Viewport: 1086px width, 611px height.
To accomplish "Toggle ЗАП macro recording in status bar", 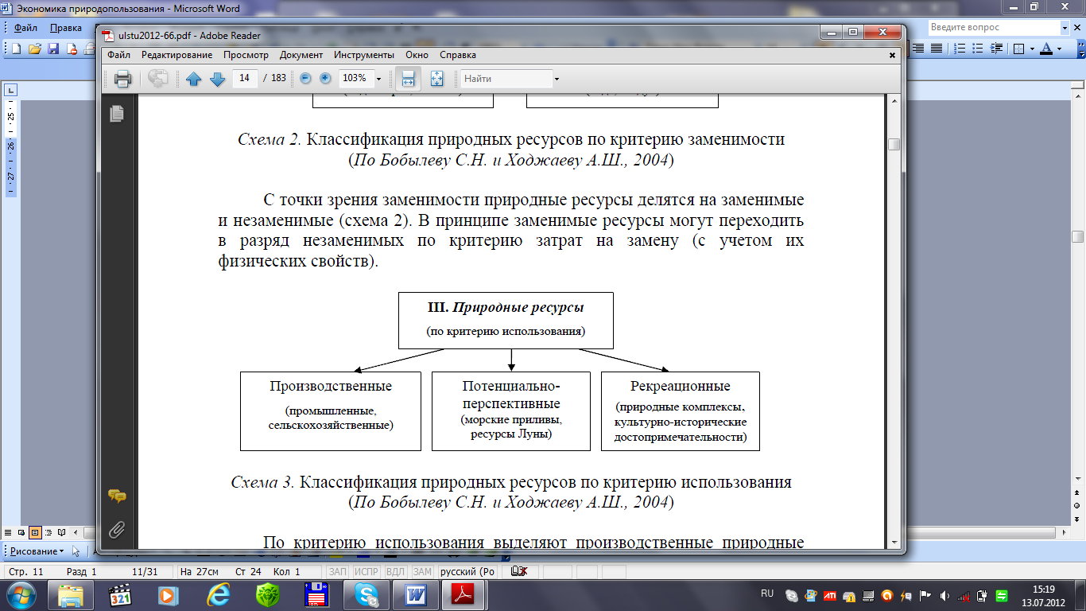I will 338,572.
